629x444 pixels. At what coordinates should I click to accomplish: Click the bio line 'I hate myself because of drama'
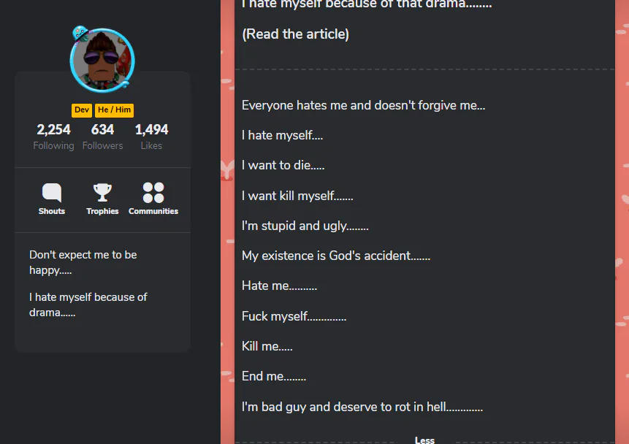88,305
